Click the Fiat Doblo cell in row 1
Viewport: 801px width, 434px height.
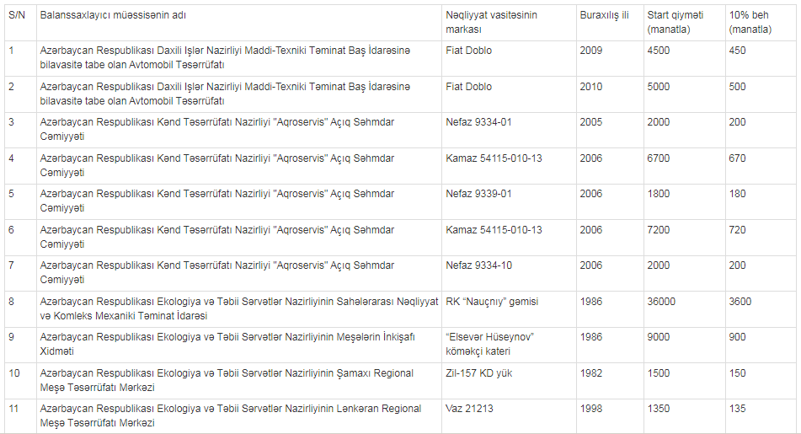[x=509, y=58]
